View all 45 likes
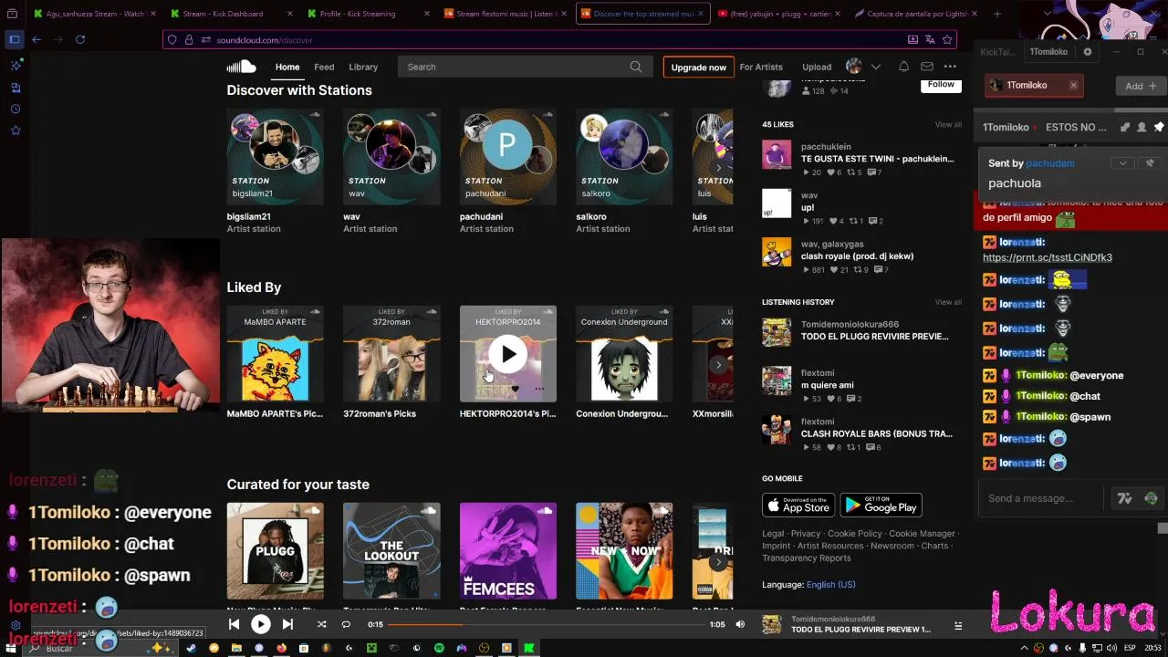Image resolution: width=1168 pixels, height=657 pixels. click(x=948, y=124)
